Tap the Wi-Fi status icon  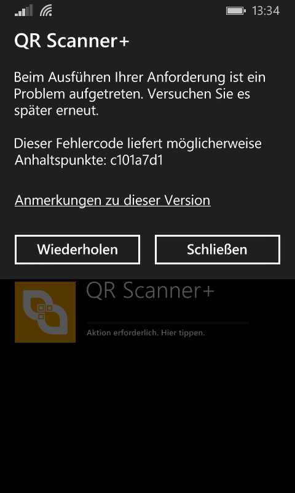(45, 10)
